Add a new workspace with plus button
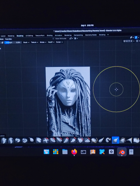This screenshot has width=140, height=186. 108,35
